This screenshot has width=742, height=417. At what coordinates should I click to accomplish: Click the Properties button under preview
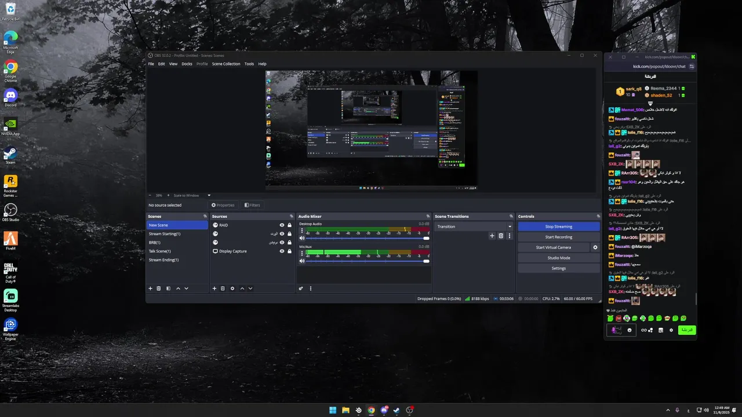click(223, 205)
